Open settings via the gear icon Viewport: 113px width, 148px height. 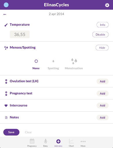[107, 5]
